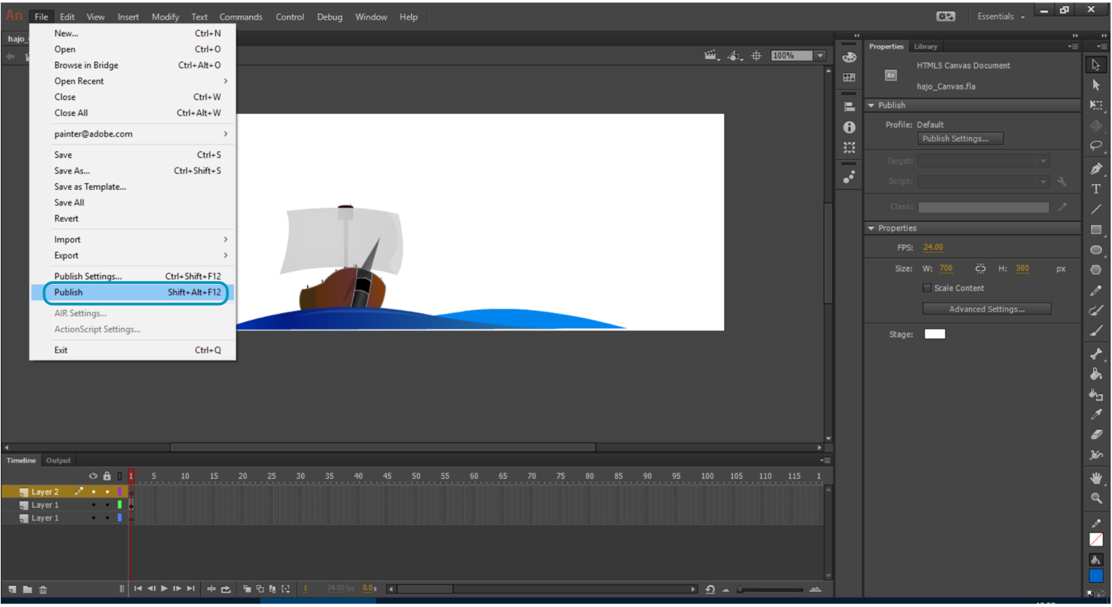This screenshot has width=1112, height=607.
Task: Toggle the lock dot for Layer 2
Action: coord(107,492)
